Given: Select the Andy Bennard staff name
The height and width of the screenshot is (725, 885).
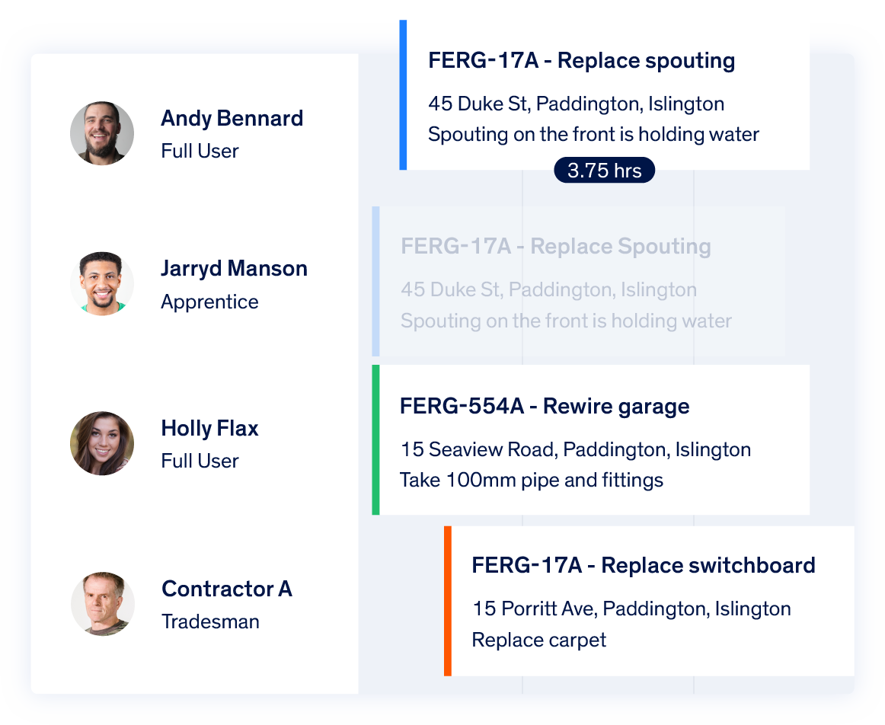Looking at the screenshot, I should click(232, 119).
